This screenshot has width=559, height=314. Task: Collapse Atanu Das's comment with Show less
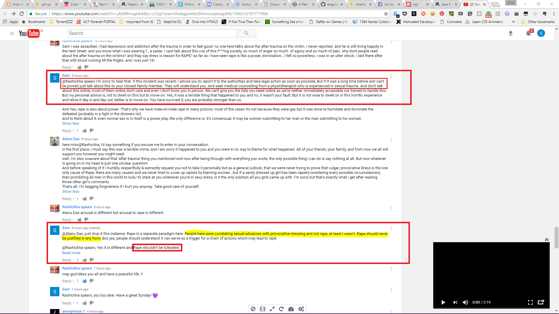[70, 191]
